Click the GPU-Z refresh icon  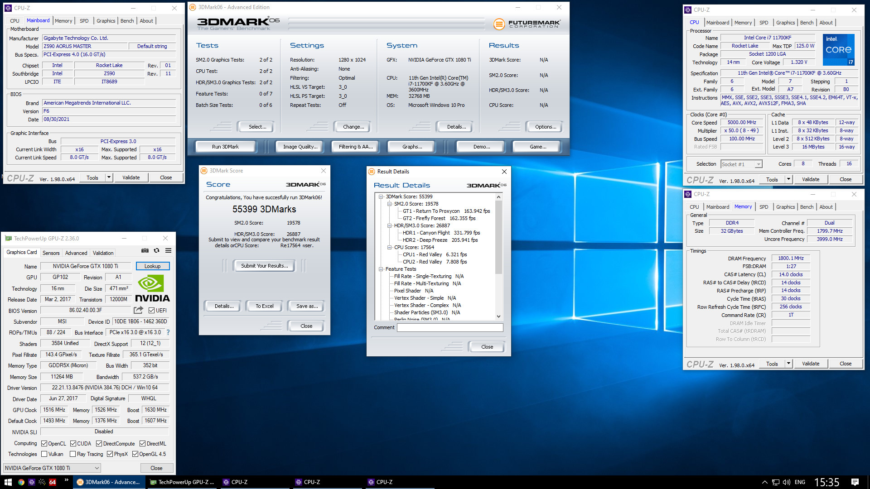pos(156,250)
